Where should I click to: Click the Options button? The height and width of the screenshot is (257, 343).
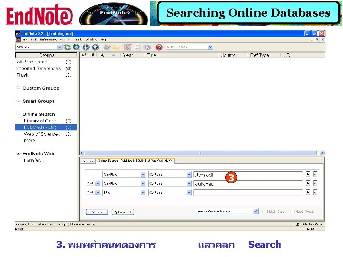tap(123, 212)
